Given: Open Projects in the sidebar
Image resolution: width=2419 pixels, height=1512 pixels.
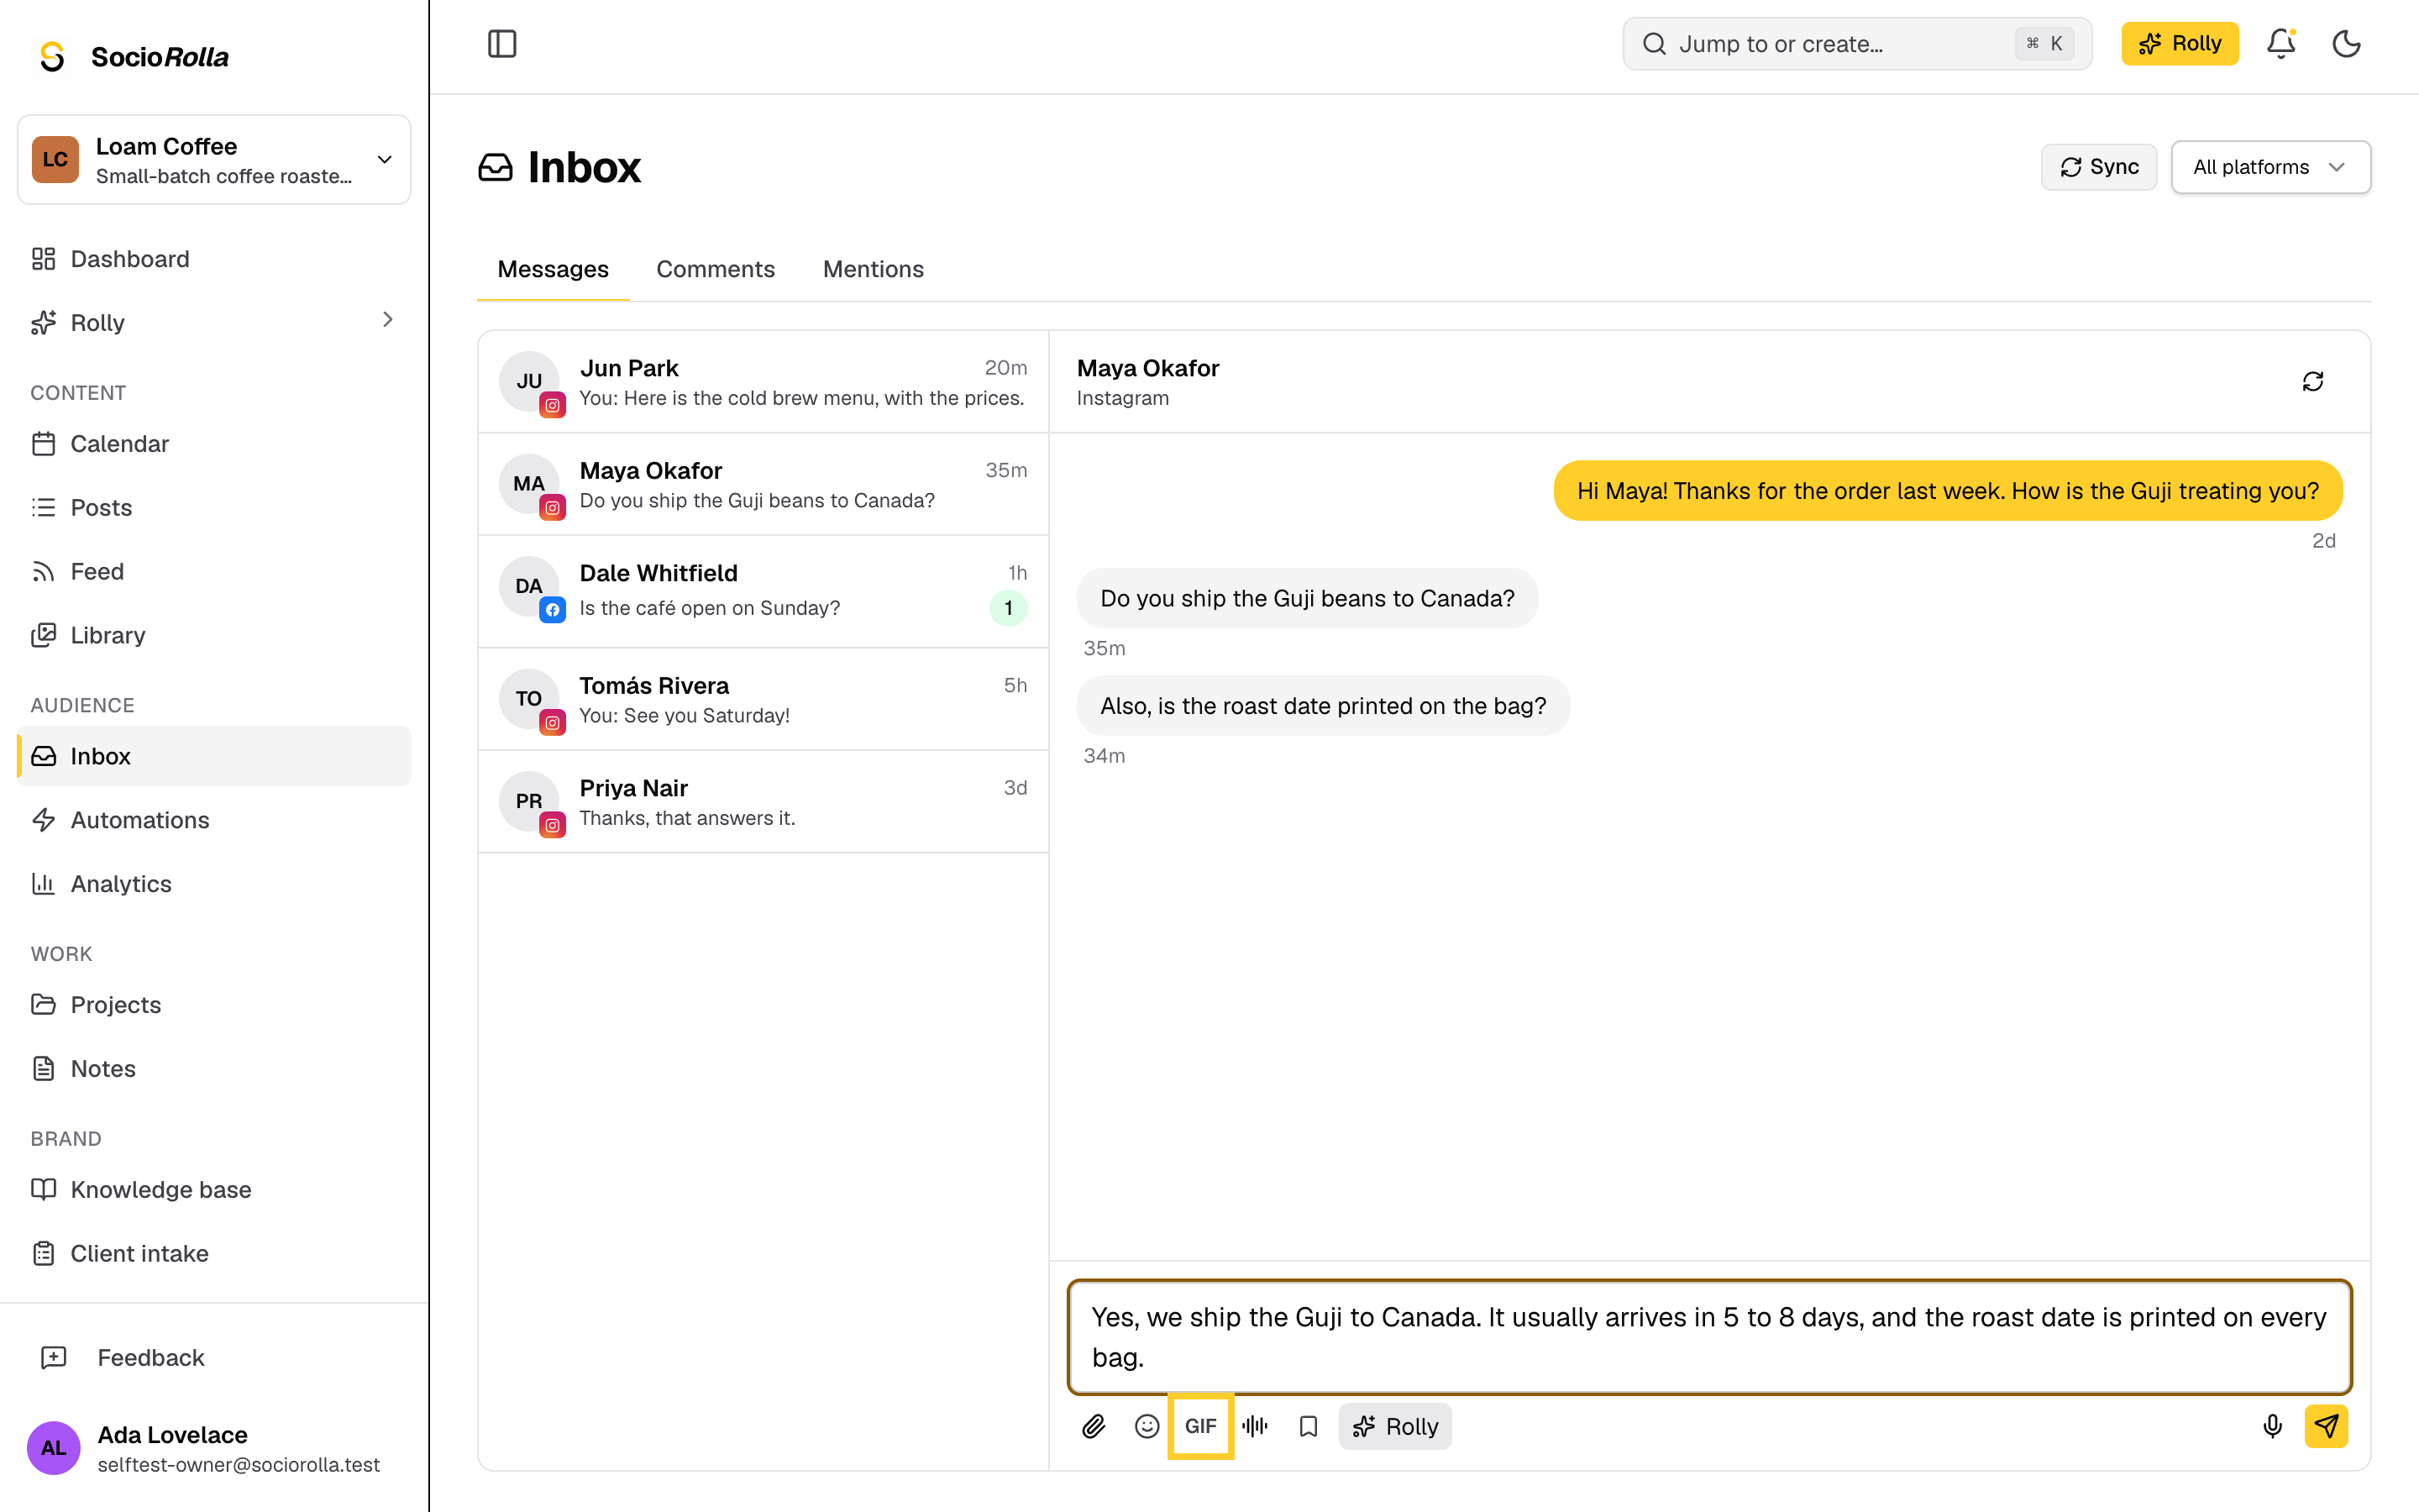Looking at the screenshot, I should click(214, 1005).
